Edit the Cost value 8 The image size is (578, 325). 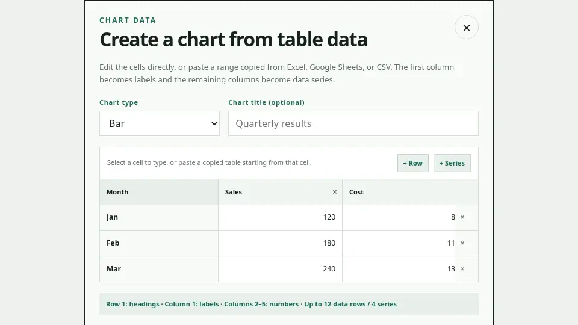(400, 217)
